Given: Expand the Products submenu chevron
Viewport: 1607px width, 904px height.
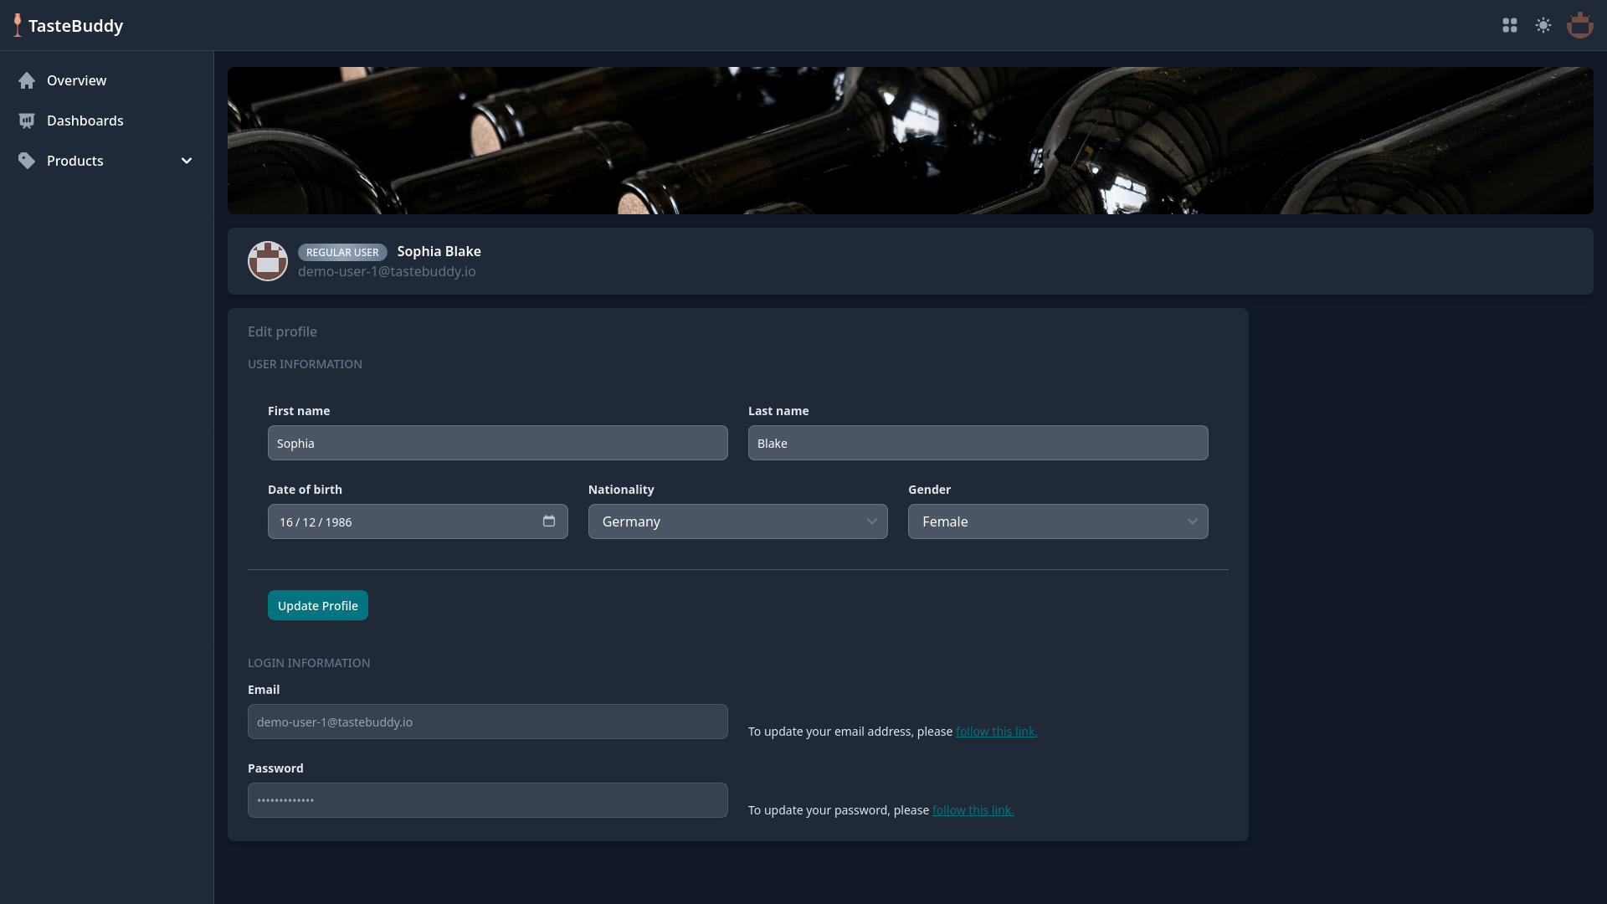Looking at the screenshot, I should point(187,161).
